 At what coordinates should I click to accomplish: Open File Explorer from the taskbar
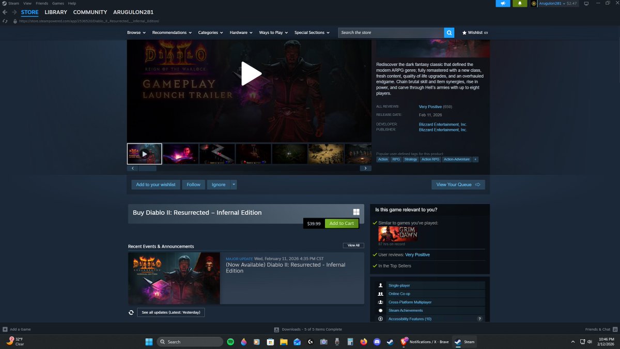284,342
